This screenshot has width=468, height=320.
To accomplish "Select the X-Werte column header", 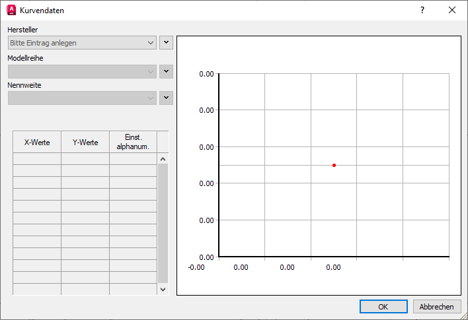I will 37,142.
